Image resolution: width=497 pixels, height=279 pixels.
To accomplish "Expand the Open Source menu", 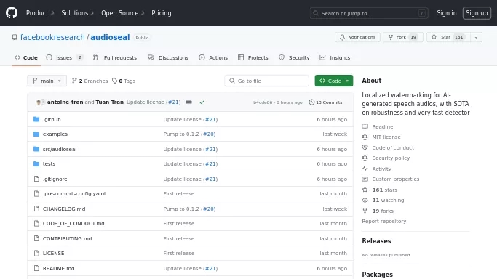I will point(123,13).
